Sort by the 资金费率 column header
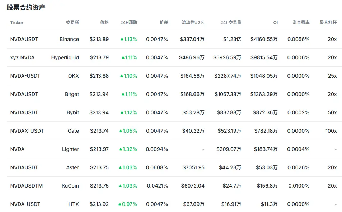Screen dimensions: 342x212 (301, 23)
